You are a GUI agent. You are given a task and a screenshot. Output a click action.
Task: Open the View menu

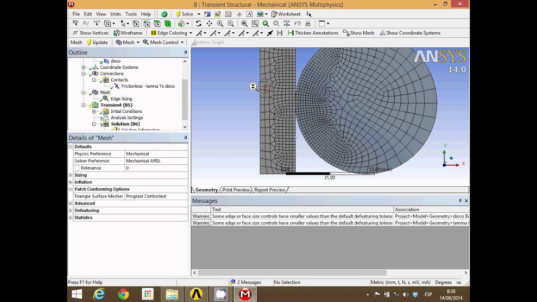click(x=101, y=14)
